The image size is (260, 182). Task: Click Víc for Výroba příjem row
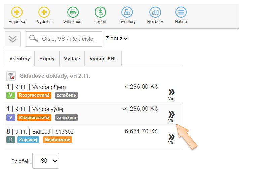coord(171,94)
